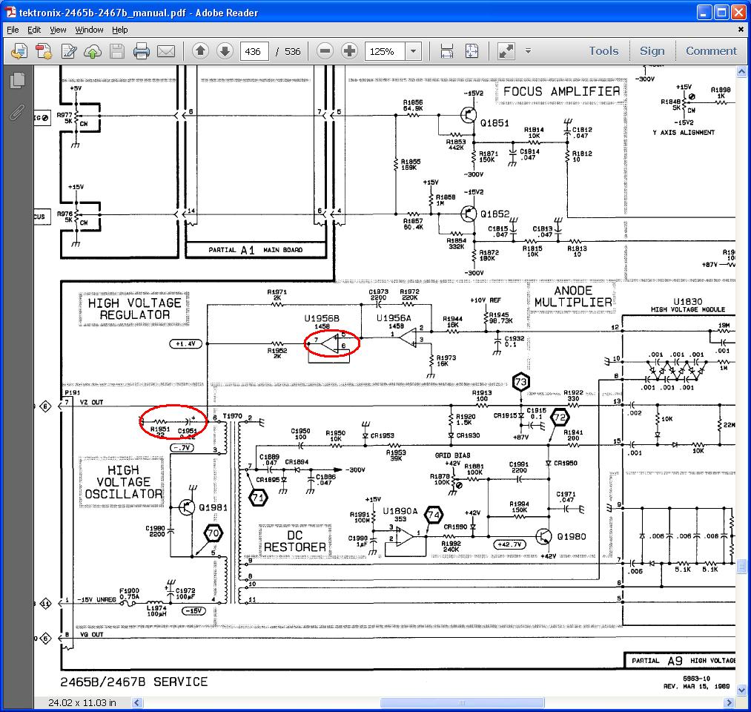
Task: Click horizontal scrollbar right arrow
Action: [x=729, y=702]
